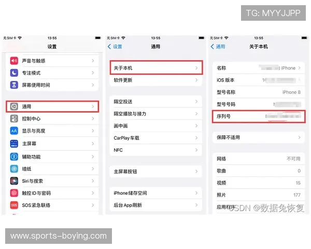Image resolution: width=311 pixels, height=249 pixels.
Task: Expand chevron on 名称 row
Action: pyautogui.click(x=299, y=68)
